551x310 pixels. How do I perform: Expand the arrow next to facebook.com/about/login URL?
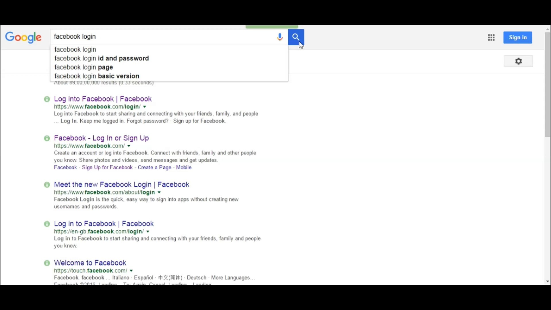click(159, 193)
